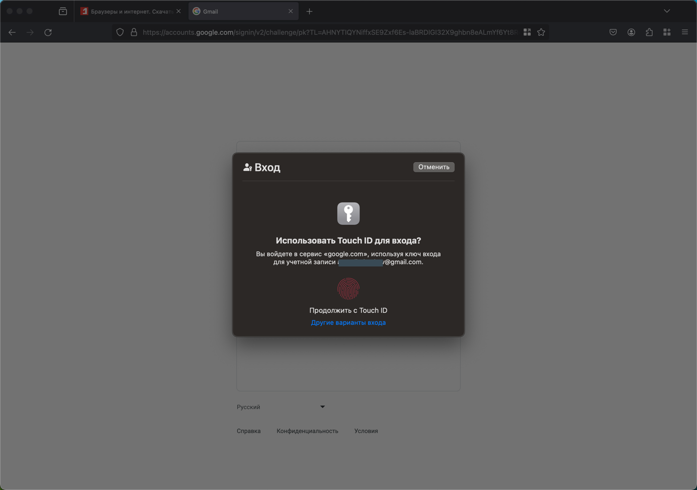Open the Конфиденциальность footer link
This screenshot has height=490, width=697.
[x=308, y=431]
